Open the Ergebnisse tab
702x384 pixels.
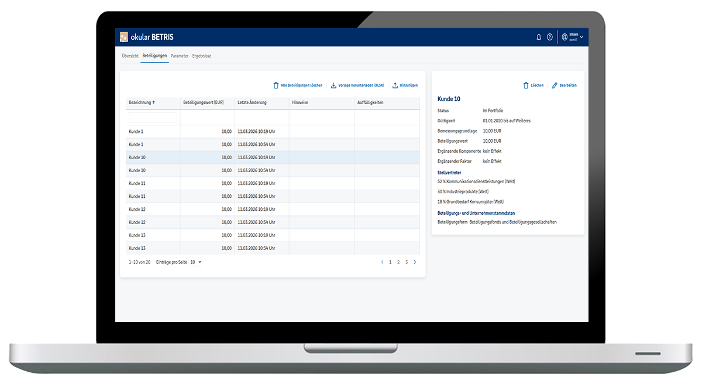(x=202, y=56)
